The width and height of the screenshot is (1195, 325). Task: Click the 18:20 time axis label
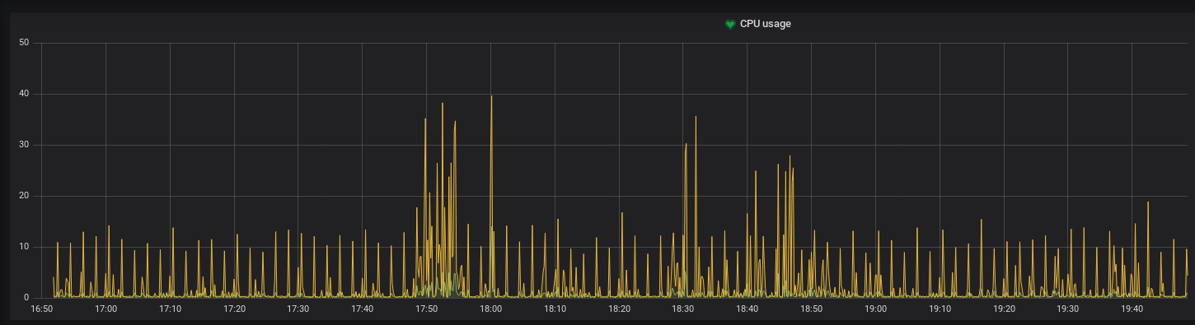point(619,309)
